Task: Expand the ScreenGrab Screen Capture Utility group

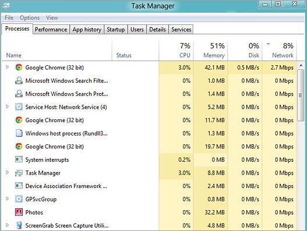Action: click(7, 225)
